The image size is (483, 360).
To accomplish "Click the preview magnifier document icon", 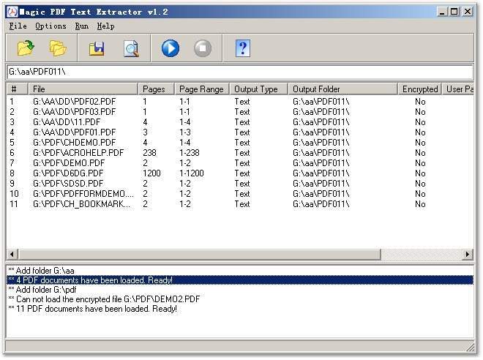I will (x=131, y=48).
